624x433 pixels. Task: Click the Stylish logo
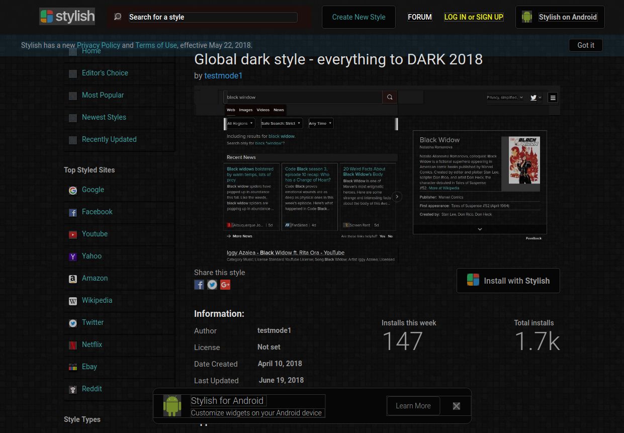coord(67,17)
